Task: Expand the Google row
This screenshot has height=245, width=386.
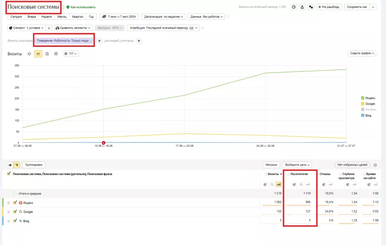Action: (x=8, y=212)
